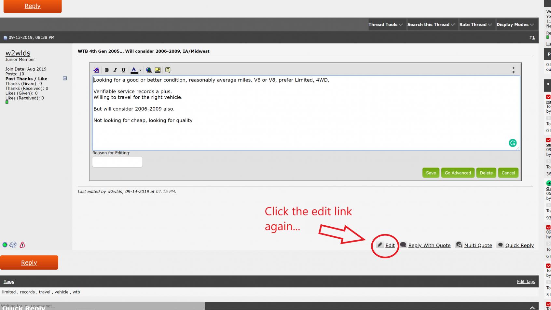Screen dimensions: 551x310
Task: Apply the current font color swatch
Action: pyautogui.click(x=134, y=70)
